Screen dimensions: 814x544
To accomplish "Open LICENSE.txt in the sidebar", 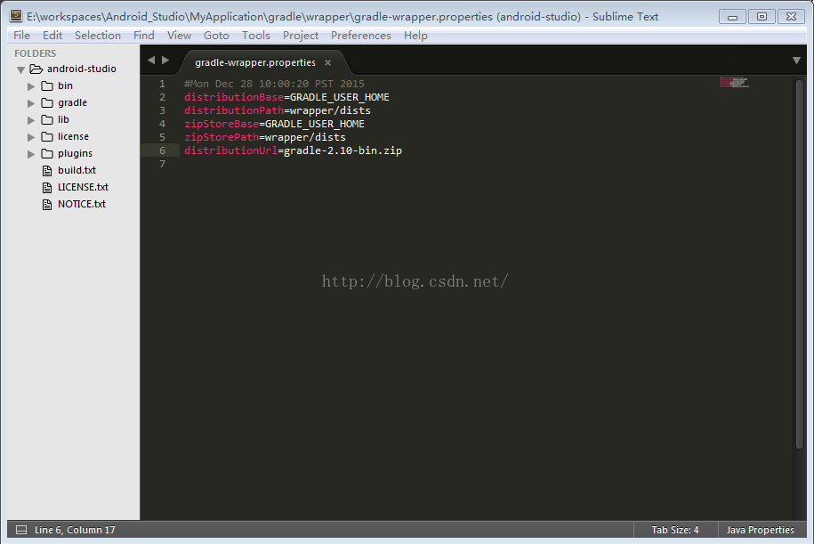I will coord(83,187).
